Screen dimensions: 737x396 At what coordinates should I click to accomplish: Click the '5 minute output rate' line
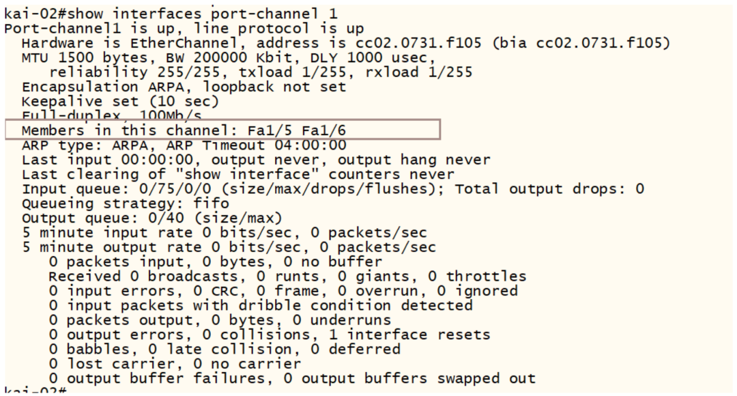click(229, 247)
